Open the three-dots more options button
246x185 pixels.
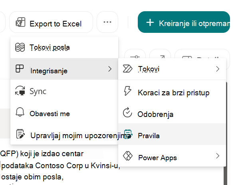[x=107, y=22]
